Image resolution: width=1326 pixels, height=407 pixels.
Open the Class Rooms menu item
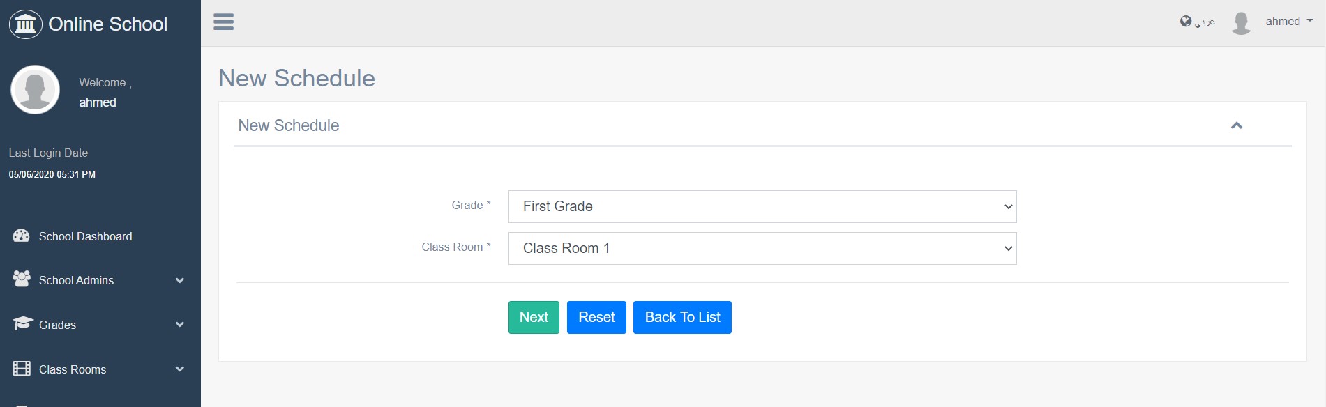pyautogui.click(x=73, y=369)
